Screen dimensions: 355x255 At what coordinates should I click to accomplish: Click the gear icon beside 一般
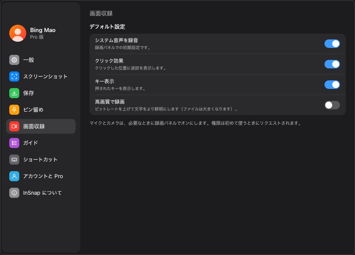pos(14,60)
